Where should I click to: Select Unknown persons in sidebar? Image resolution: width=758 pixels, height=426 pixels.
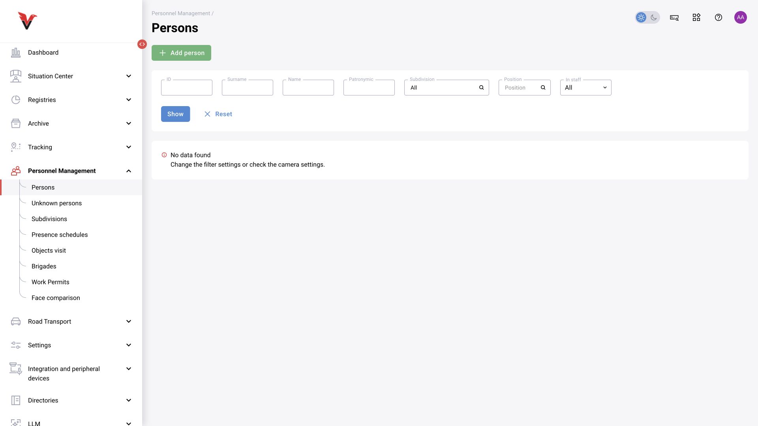click(x=56, y=203)
